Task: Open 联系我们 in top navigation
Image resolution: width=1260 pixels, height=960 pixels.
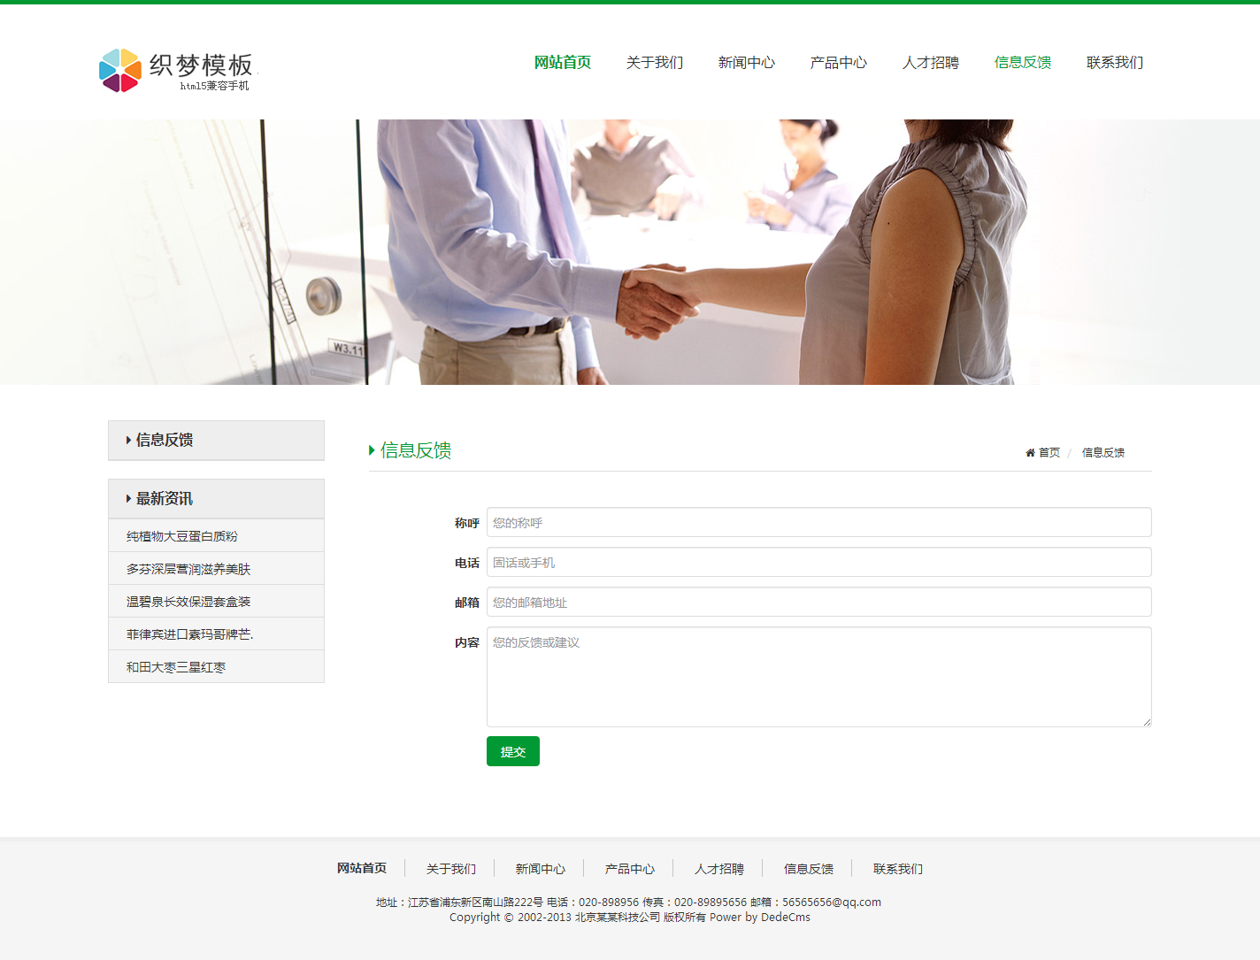Action: click(x=1114, y=63)
